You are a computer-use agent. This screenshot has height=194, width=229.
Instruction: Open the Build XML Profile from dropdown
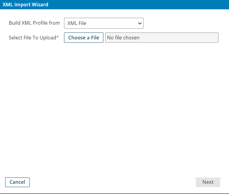click(103, 23)
